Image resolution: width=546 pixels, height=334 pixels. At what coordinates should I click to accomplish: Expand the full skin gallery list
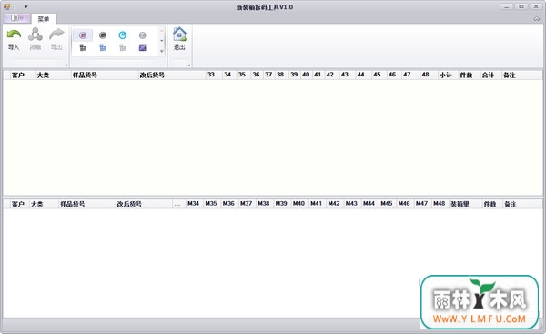[162, 51]
